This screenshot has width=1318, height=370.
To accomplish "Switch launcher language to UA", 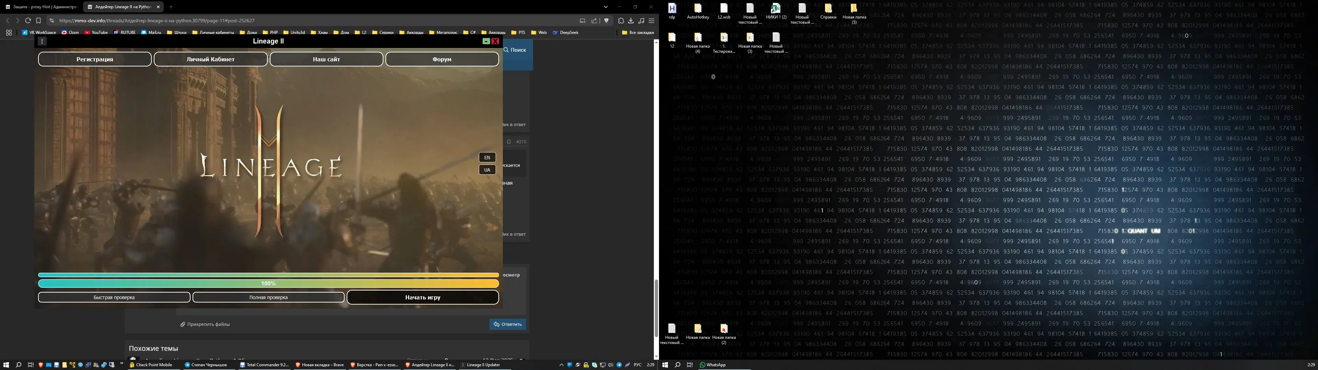I will pos(487,170).
